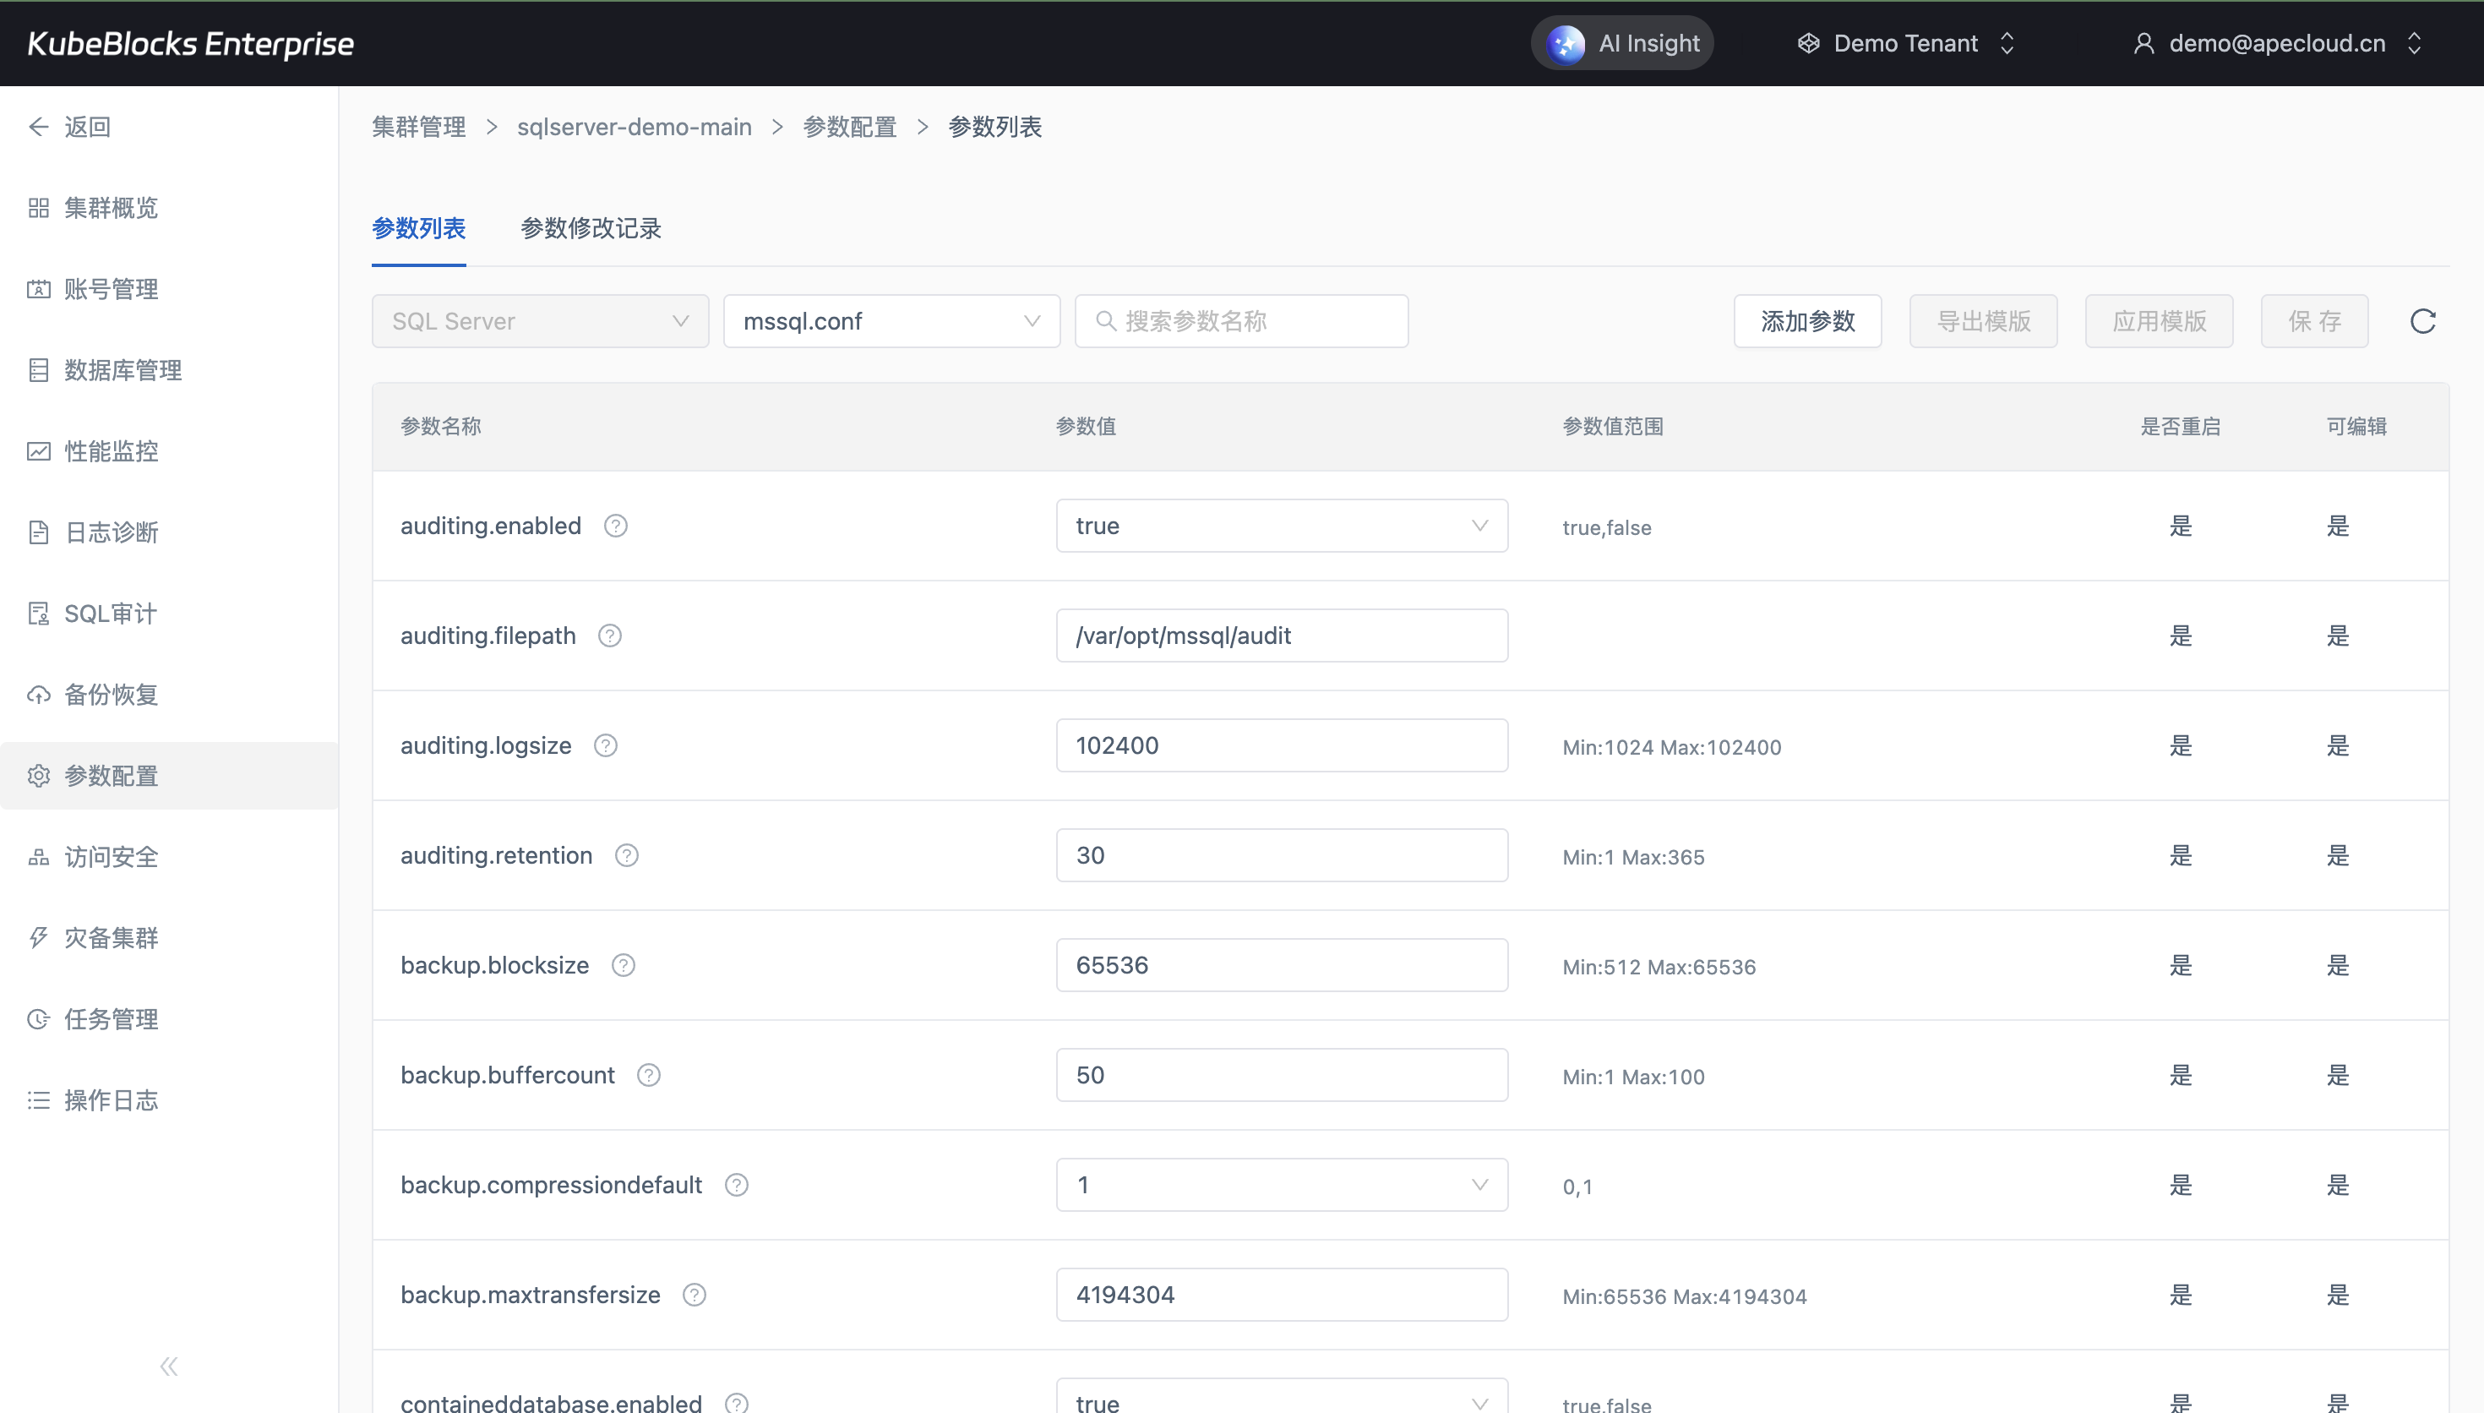This screenshot has height=1413, width=2484.
Task: Click help icon next to auditing.enabled
Action: click(x=615, y=526)
